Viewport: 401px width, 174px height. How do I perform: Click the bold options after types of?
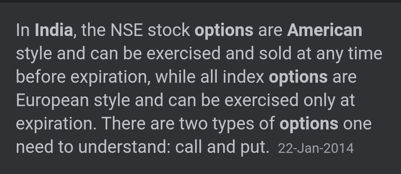coord(309,124)
